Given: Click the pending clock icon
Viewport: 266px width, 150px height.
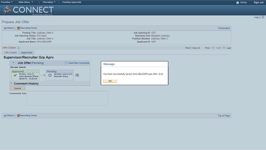Looking at the screenshot, I should (50, 75).
